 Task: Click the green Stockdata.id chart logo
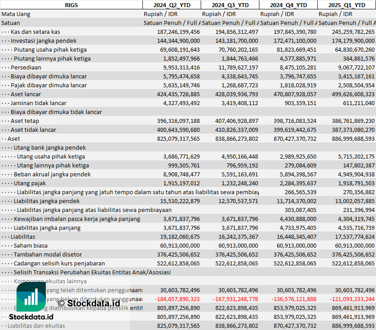31,296
